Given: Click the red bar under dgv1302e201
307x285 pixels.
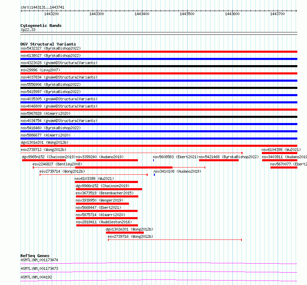Looking at the screenshot, I should 125,233.
